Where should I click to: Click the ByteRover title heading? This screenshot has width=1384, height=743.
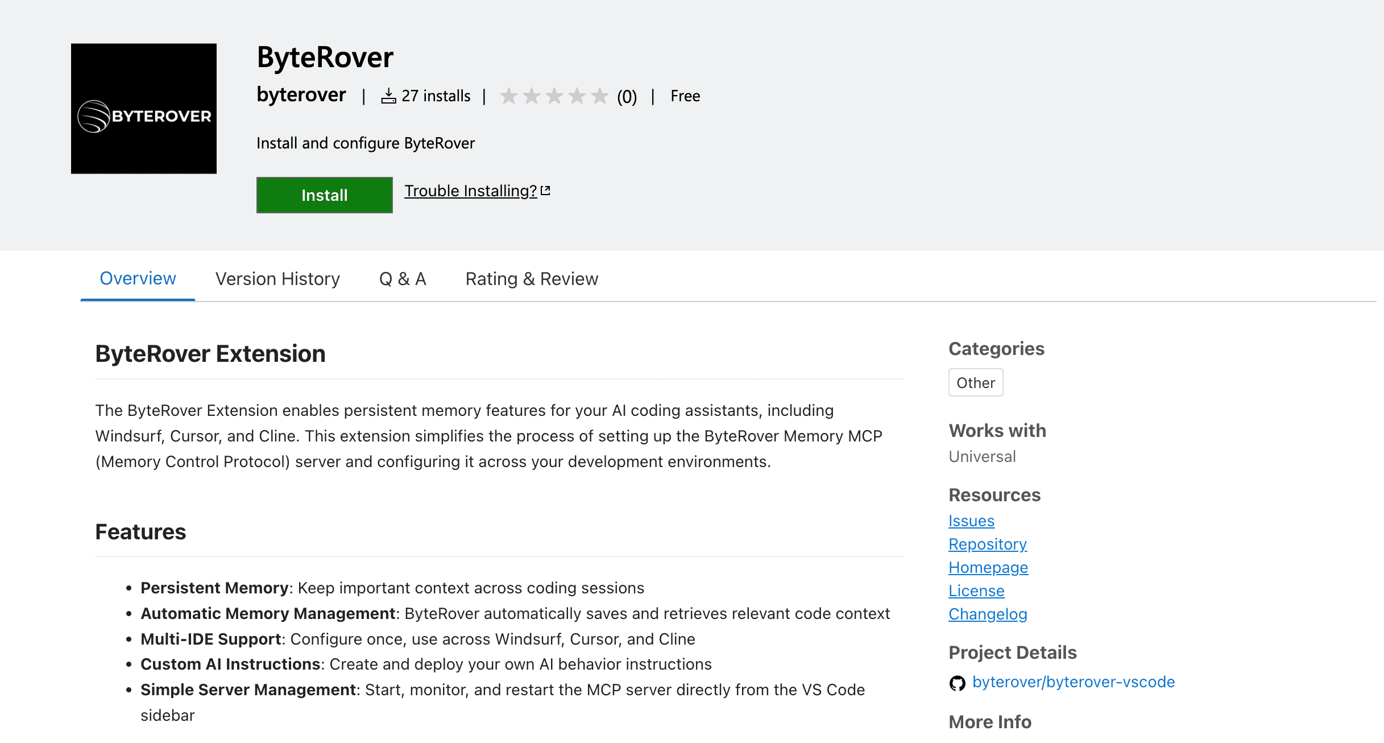point(325,57)
